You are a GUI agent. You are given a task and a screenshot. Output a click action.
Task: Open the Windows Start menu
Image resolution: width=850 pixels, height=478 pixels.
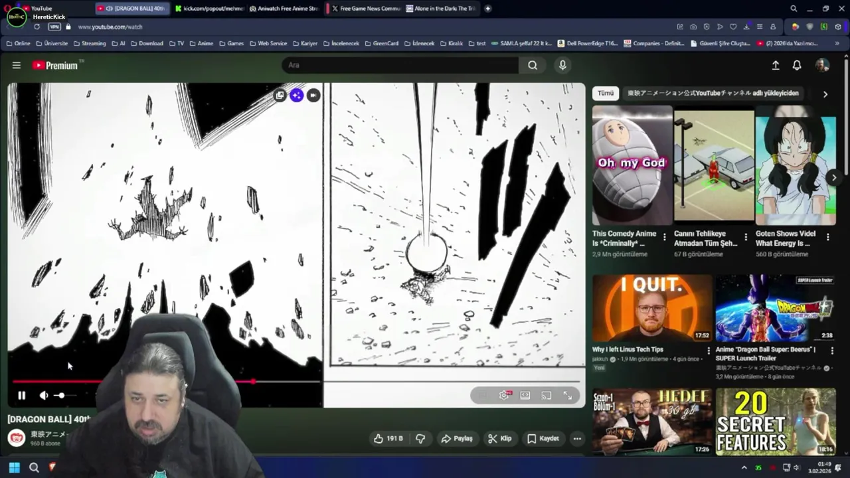[x=14, y=467]
